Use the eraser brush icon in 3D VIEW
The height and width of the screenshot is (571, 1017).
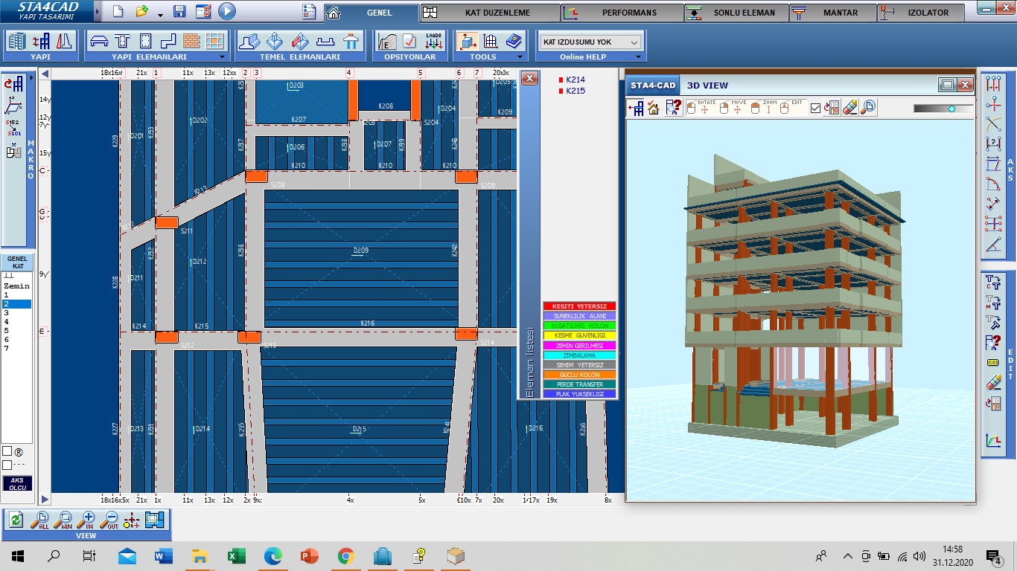[850, 108]
